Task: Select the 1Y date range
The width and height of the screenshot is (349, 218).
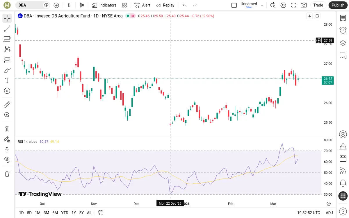Action: pyautogui.click(x=74, y=213)
